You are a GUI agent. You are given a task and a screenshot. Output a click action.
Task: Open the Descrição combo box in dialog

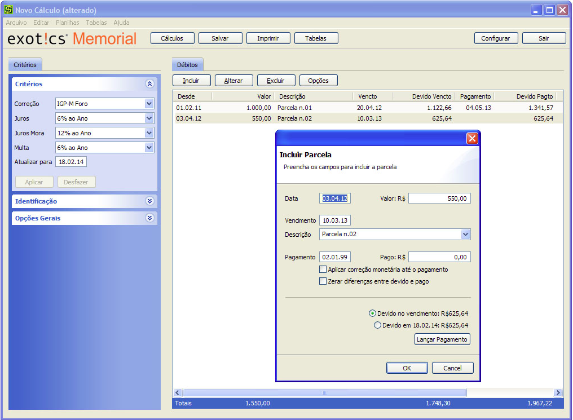[x=465, y=235]
